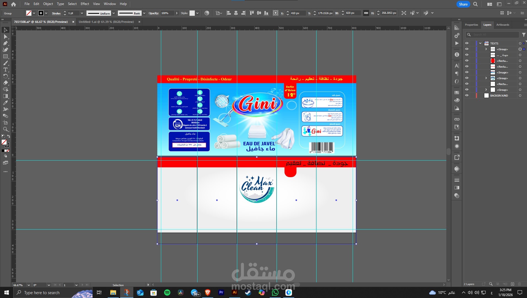Screen dimensions: 527x298
Task: Select the Zoom tool in toolbox
Action: (x=5, y=129)
